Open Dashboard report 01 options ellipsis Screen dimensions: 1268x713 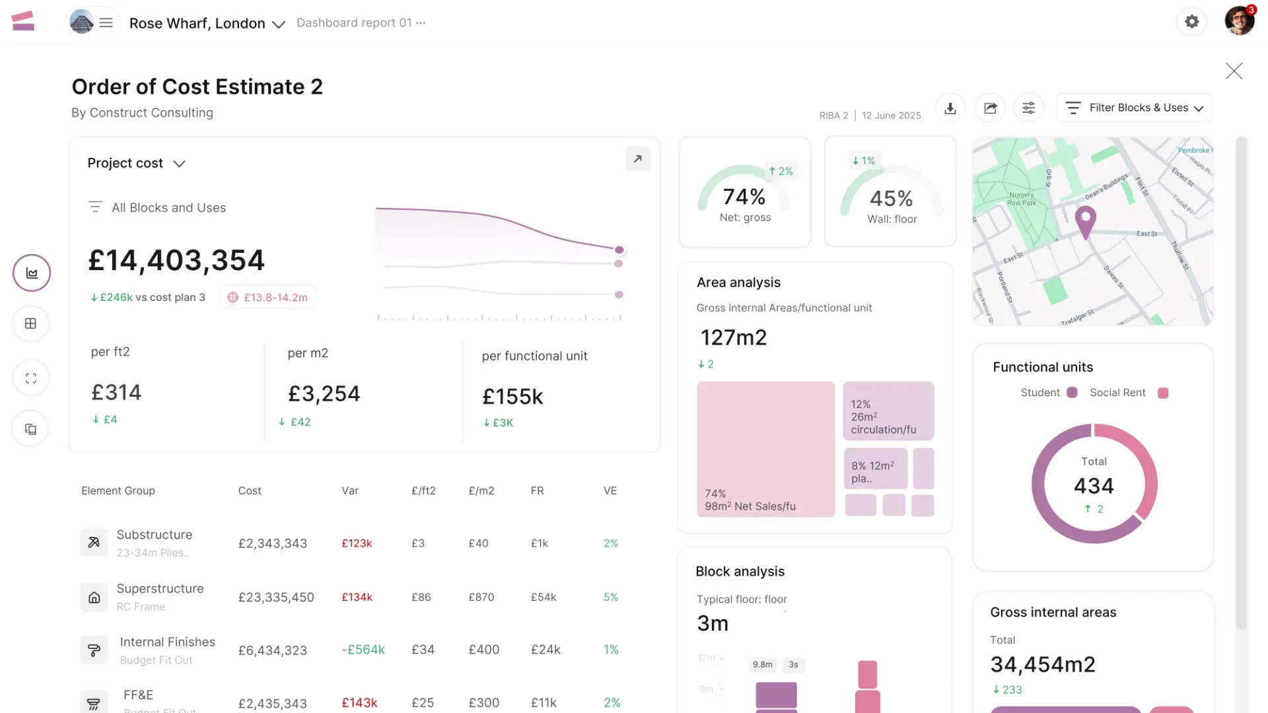tap(421, 23)
